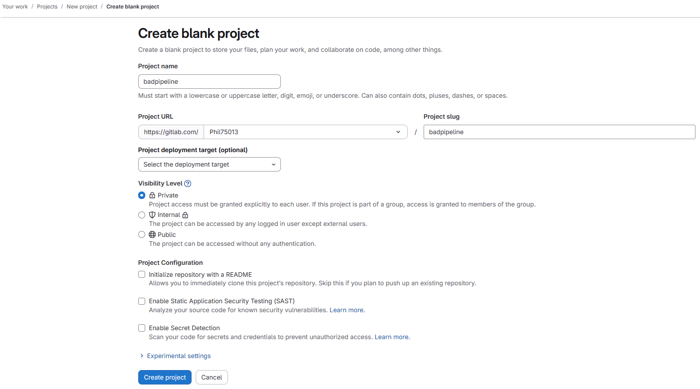Screen dimensions: 700x389
Task: Click into the Project slug field
Action: [559, 132]
